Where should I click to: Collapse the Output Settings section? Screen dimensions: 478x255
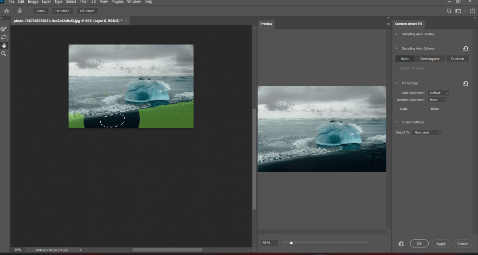pos(397,122)
